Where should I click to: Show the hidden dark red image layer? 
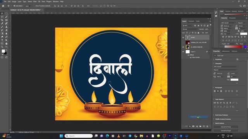pos(183,42)
